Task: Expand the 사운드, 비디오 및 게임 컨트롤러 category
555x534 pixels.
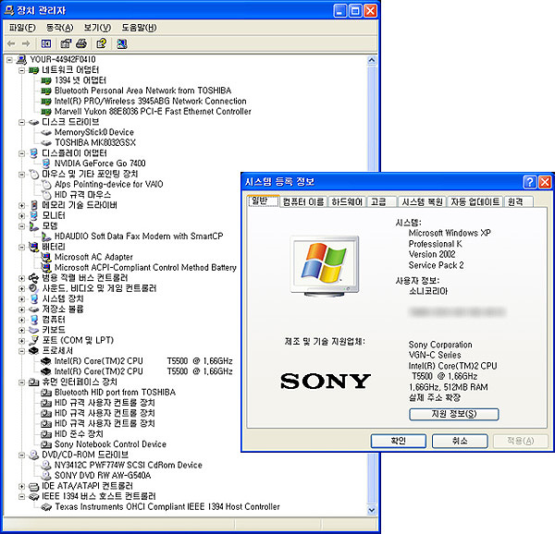Action: pyautogui.click(x=21, y=288)
